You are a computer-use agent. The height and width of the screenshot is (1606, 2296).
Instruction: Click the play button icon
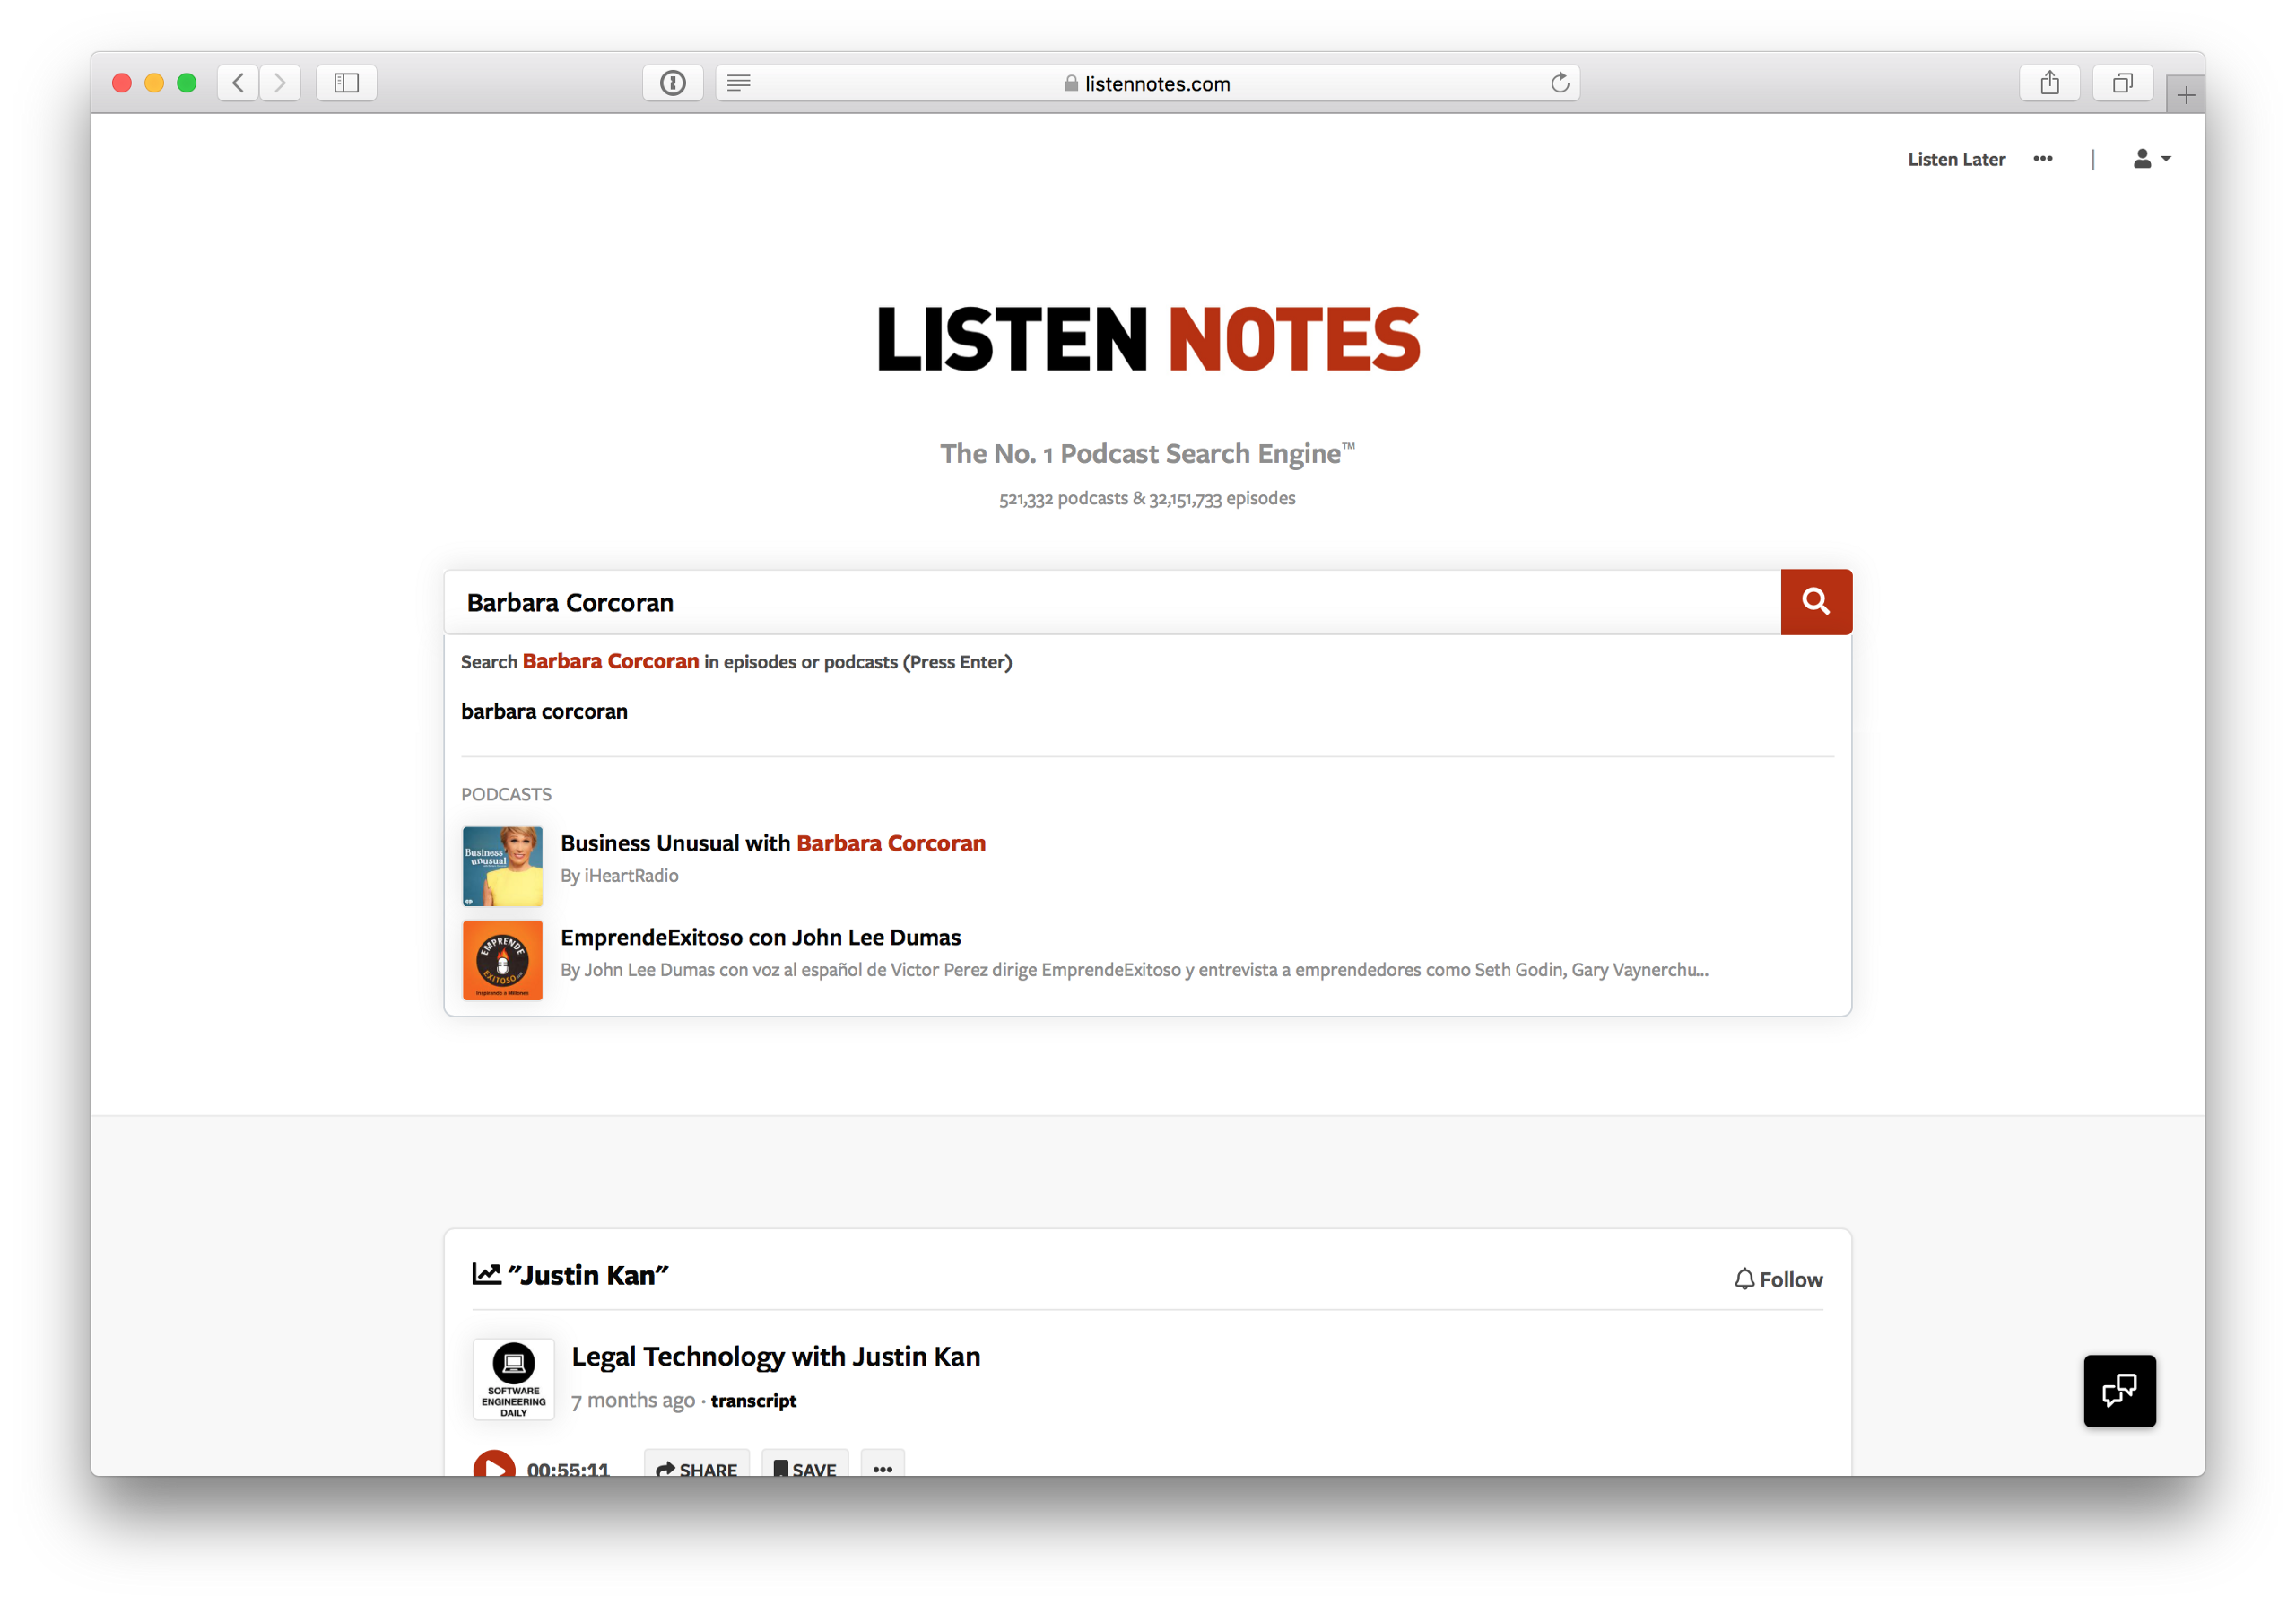494,1470
